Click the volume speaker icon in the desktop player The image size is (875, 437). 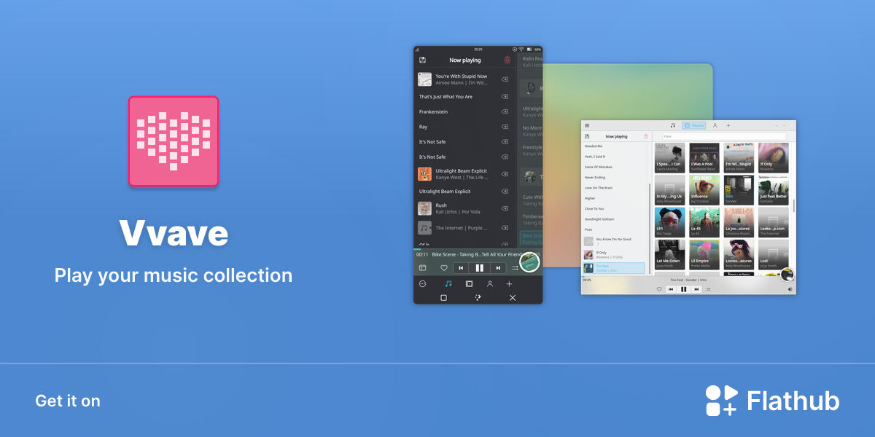coord(790,289)
